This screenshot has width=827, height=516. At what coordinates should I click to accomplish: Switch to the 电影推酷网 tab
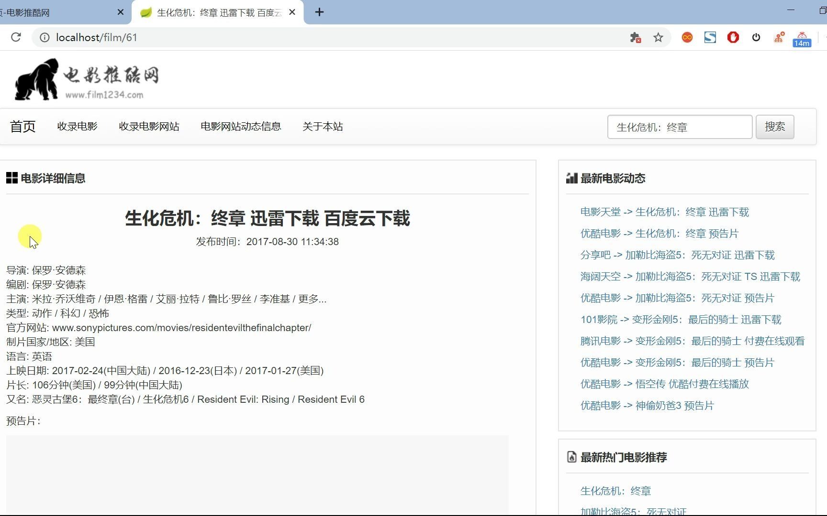click(57, 12)
